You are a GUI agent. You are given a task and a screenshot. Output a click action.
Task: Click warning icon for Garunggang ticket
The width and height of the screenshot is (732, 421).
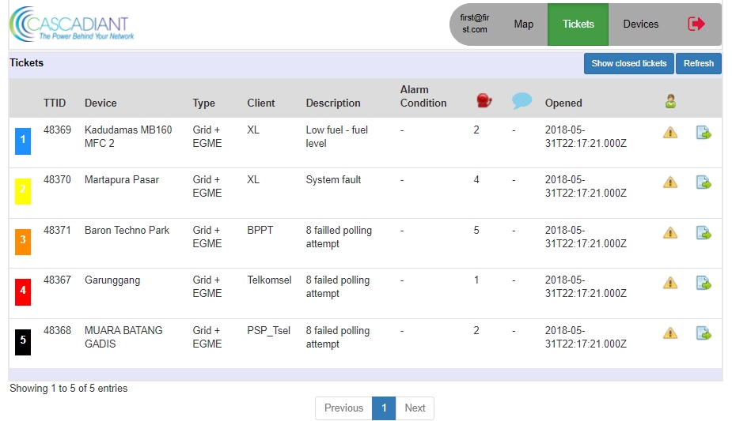pos(670,283)
